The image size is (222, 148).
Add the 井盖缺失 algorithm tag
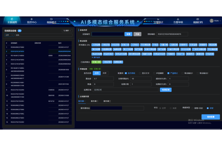coord(171,54)
